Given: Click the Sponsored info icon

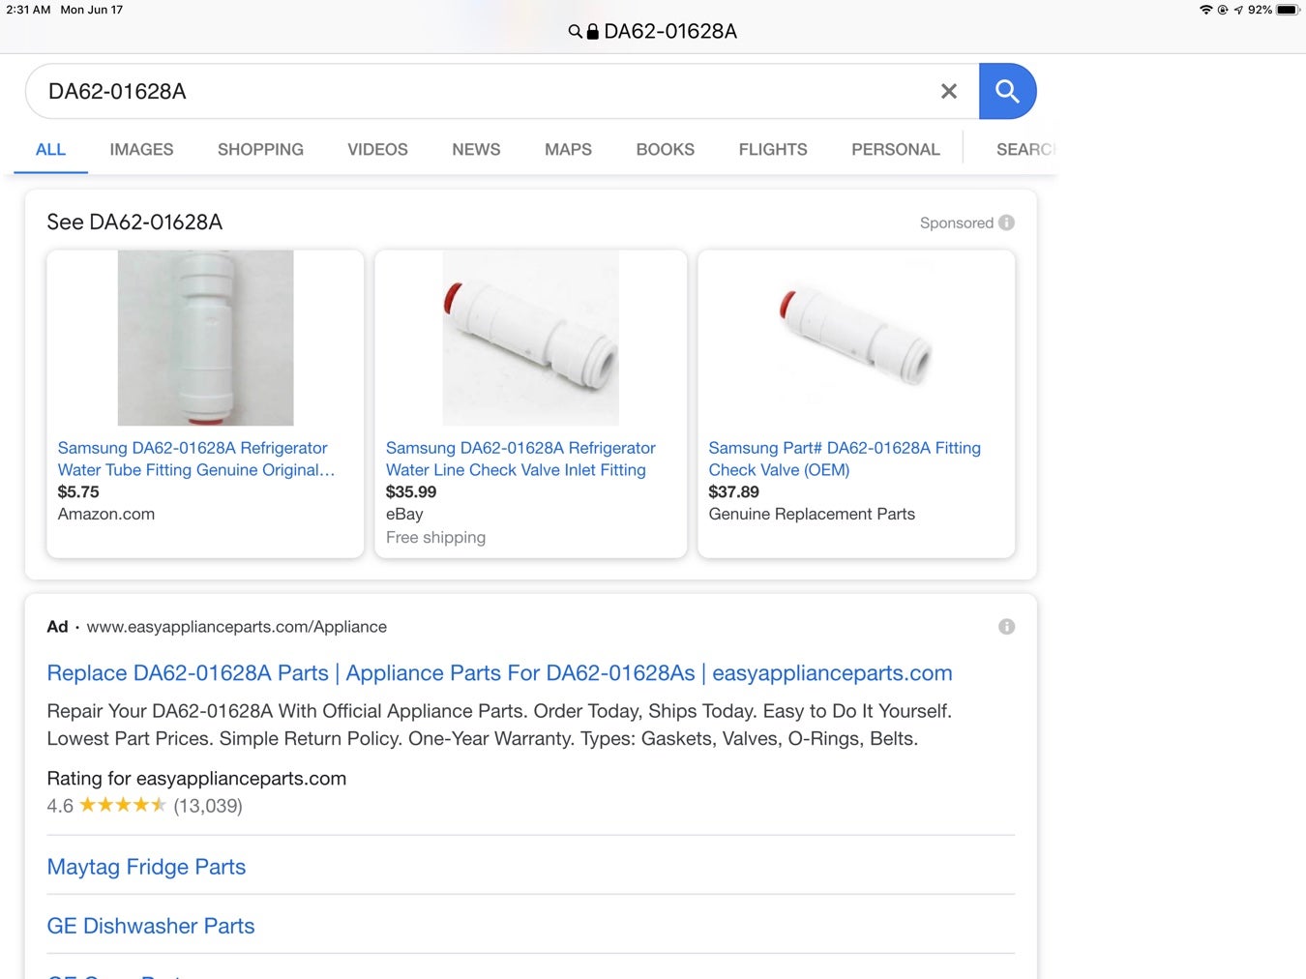Looking at the screenshot, I should click(x=1006, y=222).
